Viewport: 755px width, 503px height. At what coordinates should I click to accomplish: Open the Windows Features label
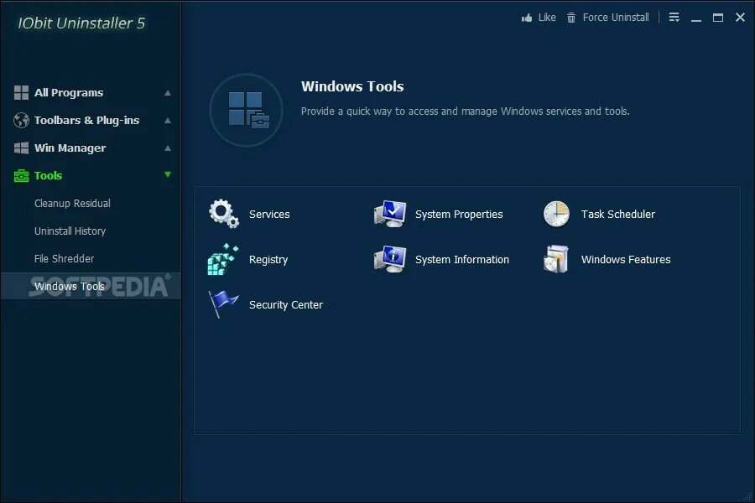click(x=626, y=259)
